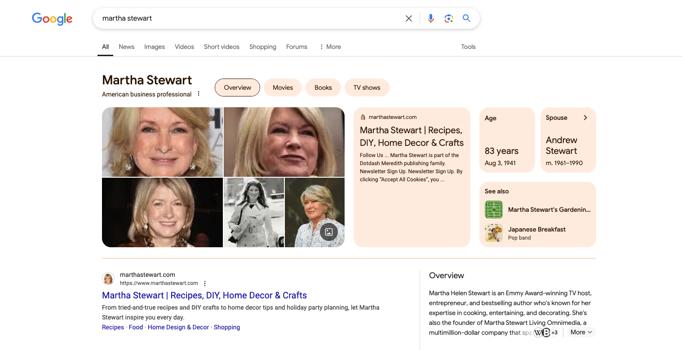
Task: Open Martha Stewart Recipes, DIY result link
Action: [204, 295]
